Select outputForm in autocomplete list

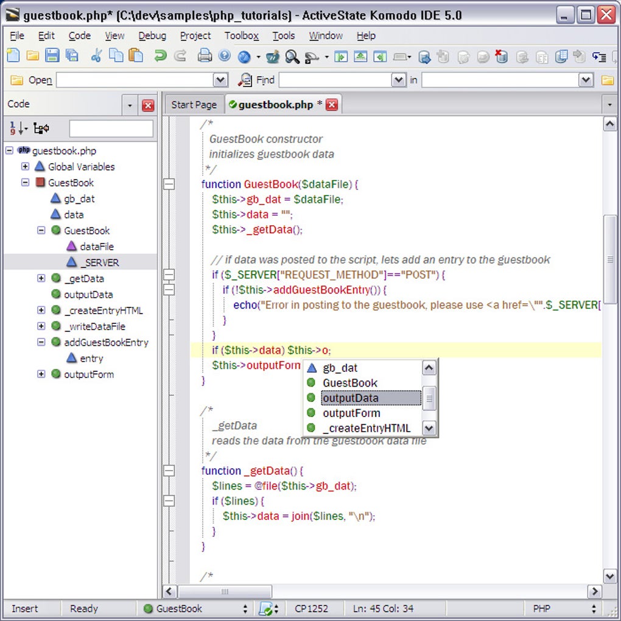click(351, 413)
